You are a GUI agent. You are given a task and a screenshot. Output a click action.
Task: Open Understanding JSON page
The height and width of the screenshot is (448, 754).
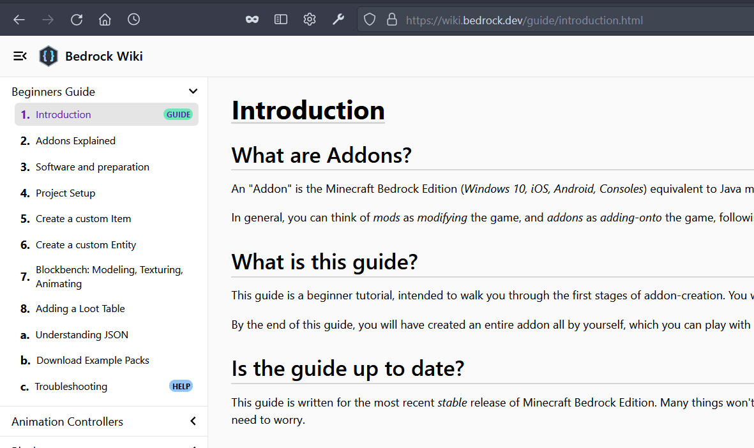(x=82, y=334)
